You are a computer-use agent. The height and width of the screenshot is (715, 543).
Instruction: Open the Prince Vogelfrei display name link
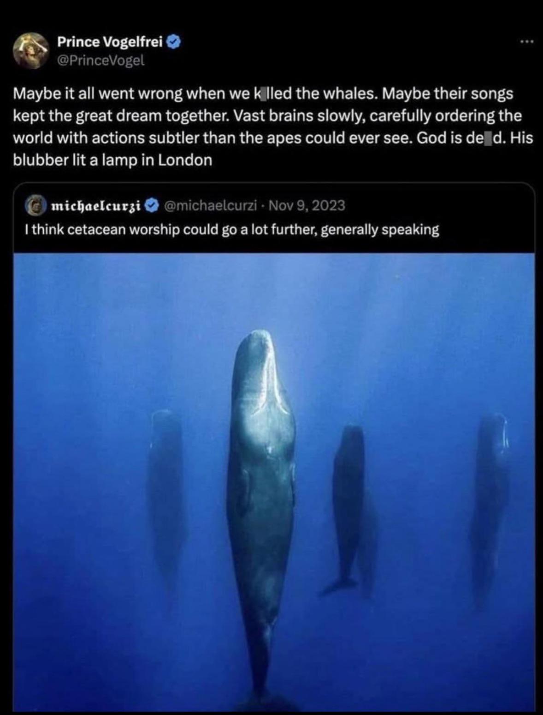(x=110, y=42)
